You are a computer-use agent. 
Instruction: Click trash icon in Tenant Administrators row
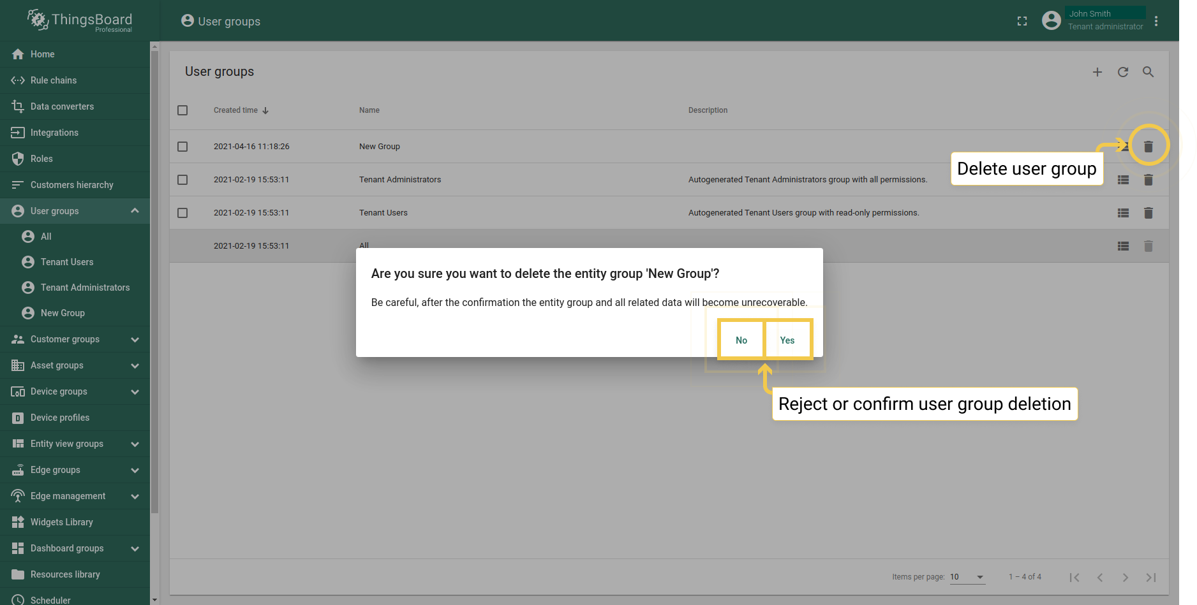[x=1148, y=180]
